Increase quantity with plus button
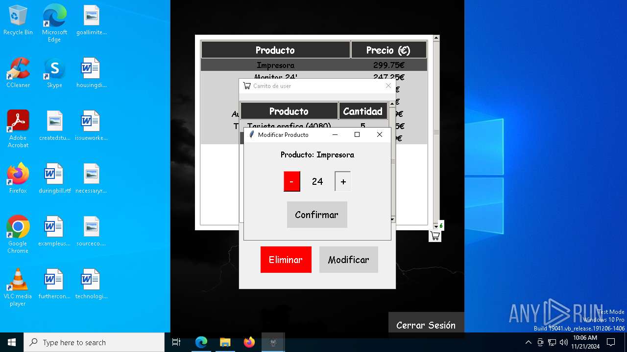 click(x=343, y=181)
